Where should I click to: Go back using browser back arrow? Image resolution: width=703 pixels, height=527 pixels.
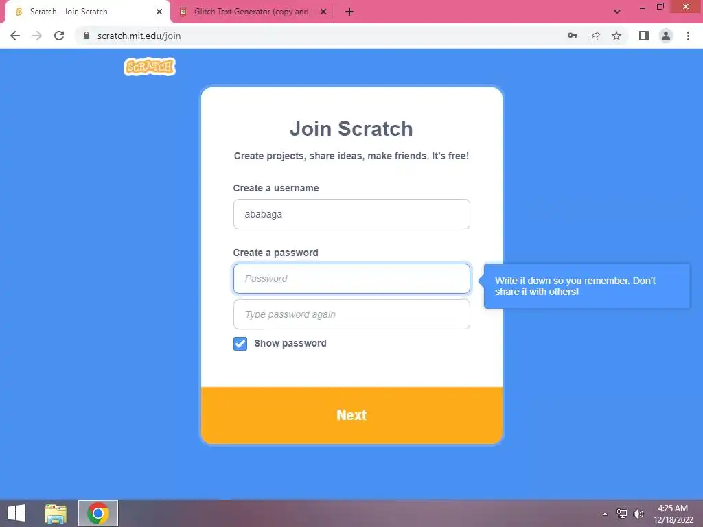(15, 36)
